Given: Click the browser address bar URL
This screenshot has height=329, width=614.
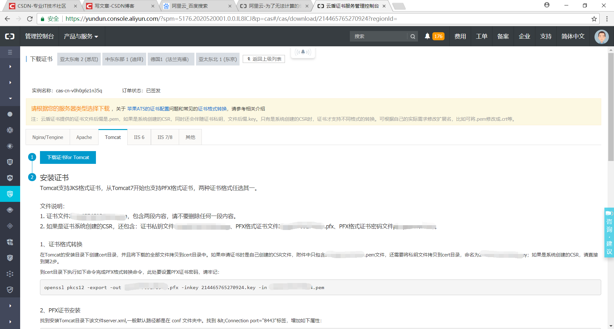Looking at the screenshot, I should tap(231, 19).
